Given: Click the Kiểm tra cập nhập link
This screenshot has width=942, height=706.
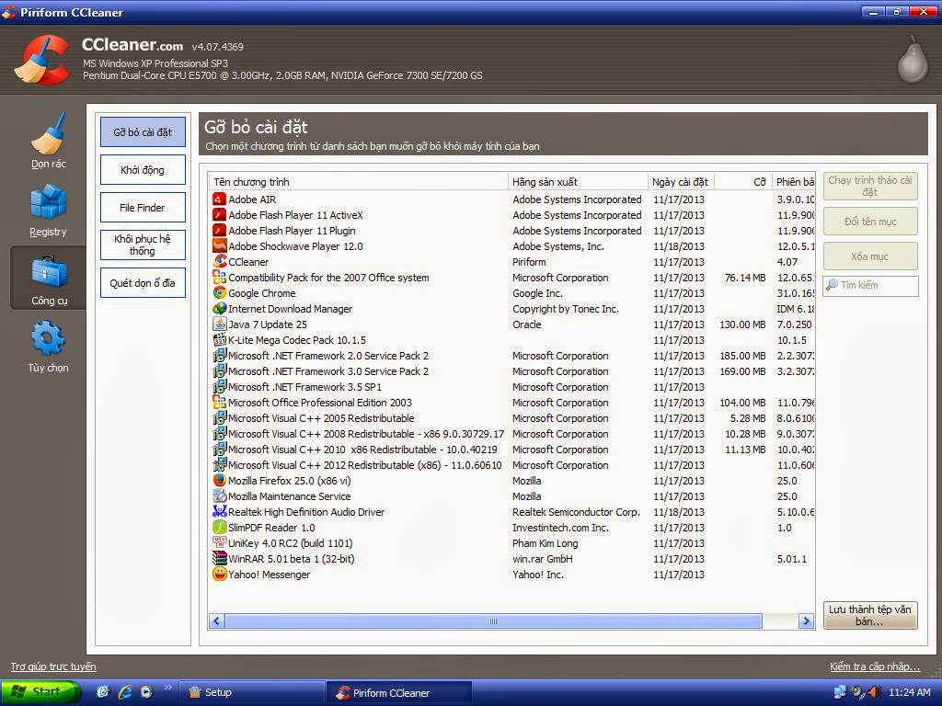Looking at the screenshot, I should point(875,666).
